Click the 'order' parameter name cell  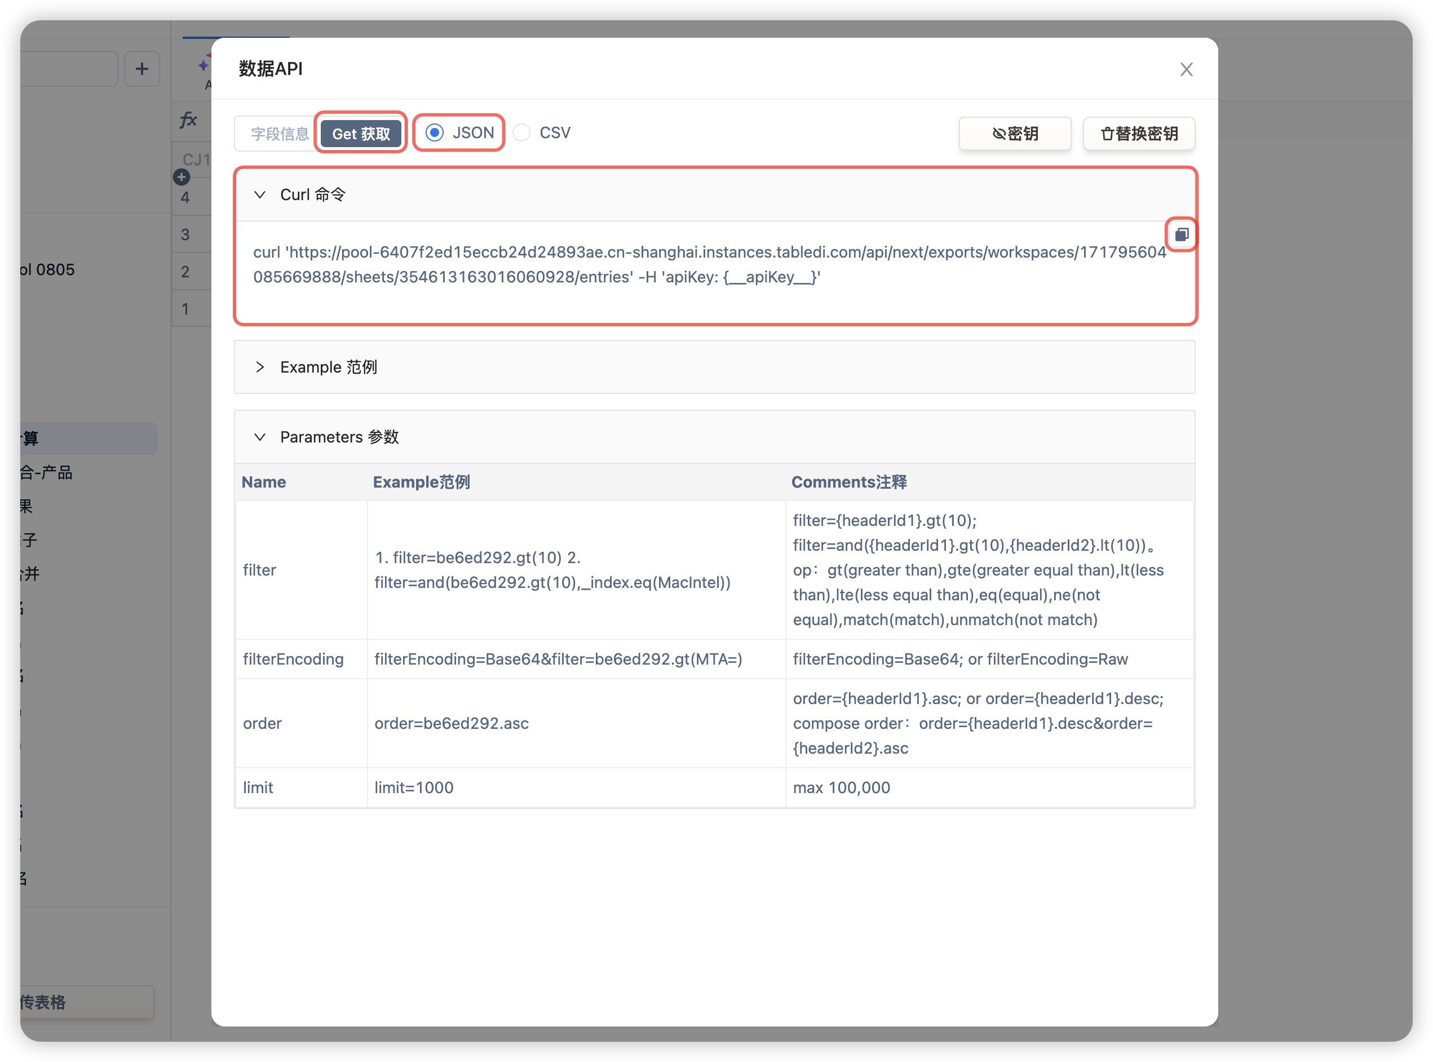coord(302,723)
